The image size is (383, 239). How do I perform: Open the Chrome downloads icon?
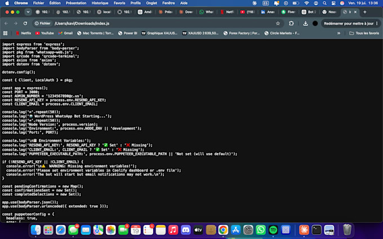(x=305, y=24)
